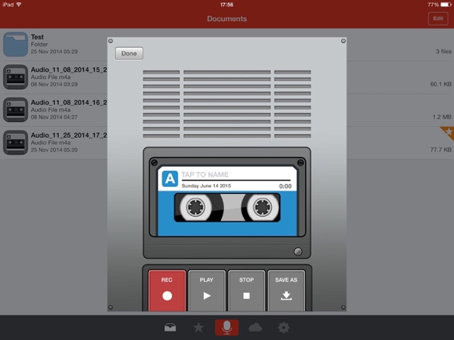Click the Documents title in header
This screenshot has height=340, width=454.
(227, 19)
